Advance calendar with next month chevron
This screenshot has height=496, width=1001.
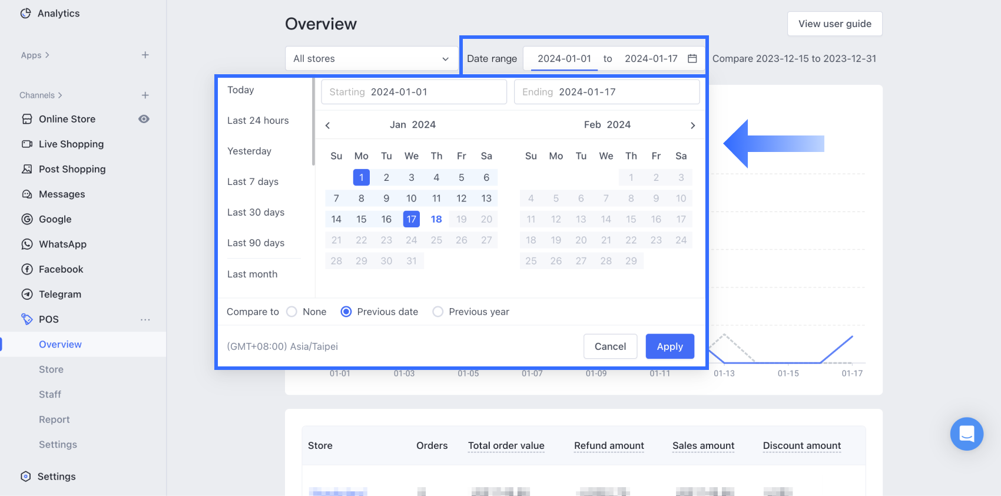tap(692, 125)
